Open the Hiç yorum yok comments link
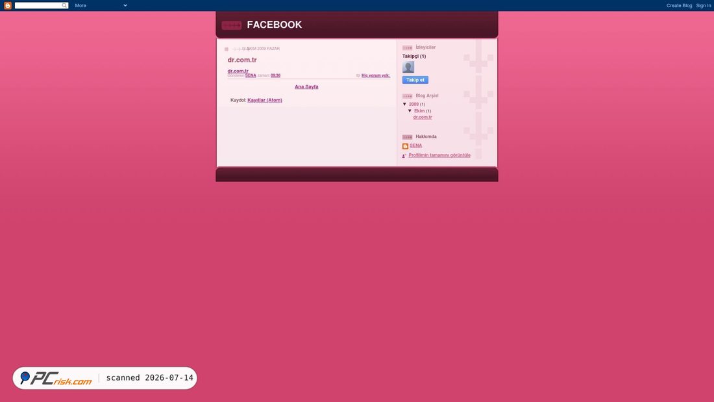This screenshot has height=402, width=714. (x=376, y=75)
